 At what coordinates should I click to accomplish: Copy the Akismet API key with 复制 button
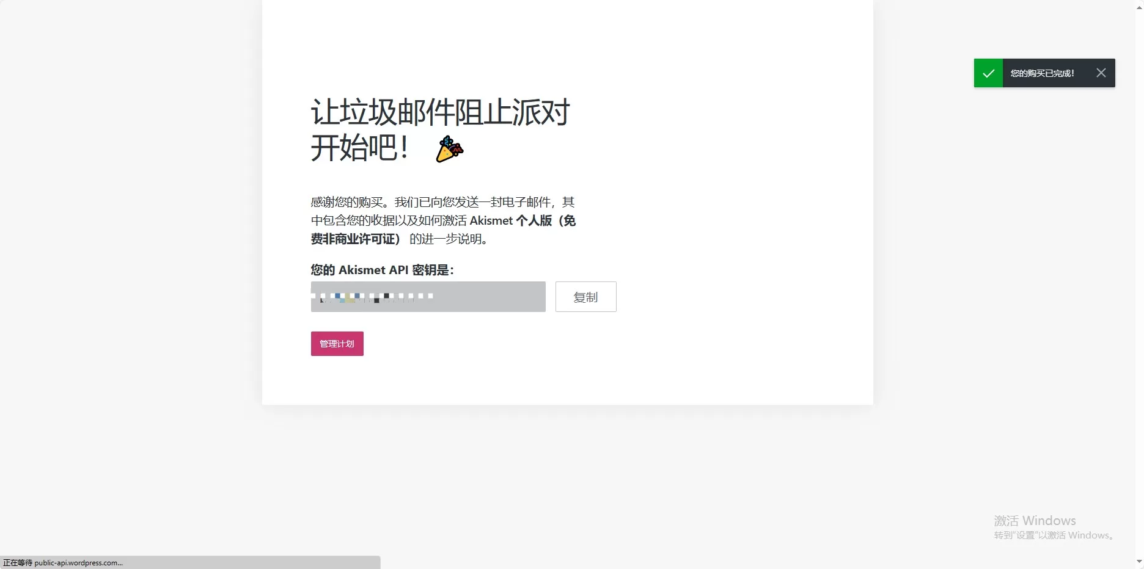pos(585,297)
